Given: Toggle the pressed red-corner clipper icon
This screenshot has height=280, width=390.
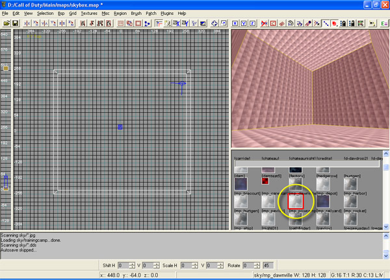Looking at the screenshot, I should click(x=159, y=23).
